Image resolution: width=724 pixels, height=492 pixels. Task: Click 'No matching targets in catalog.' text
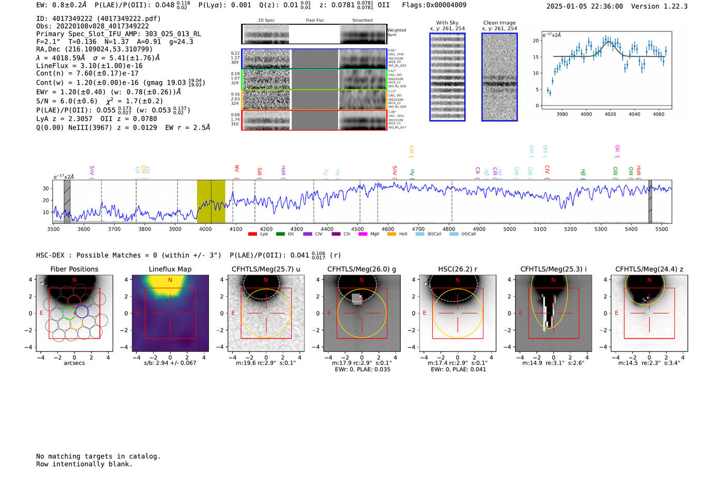click(98, 456)
